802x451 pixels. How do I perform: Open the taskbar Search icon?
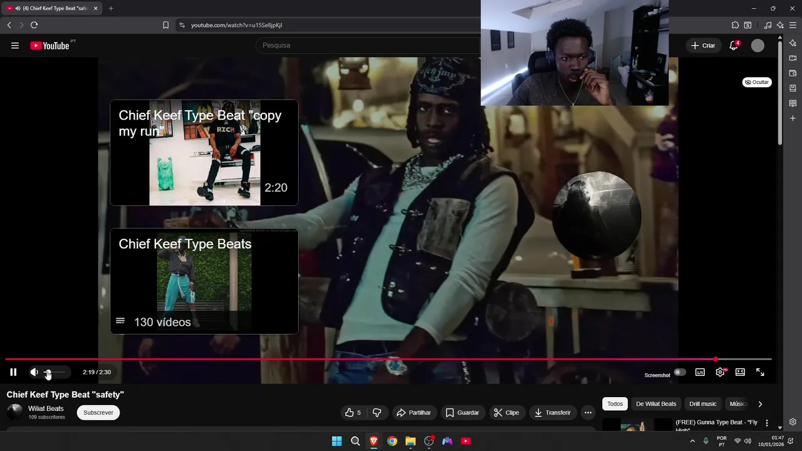click(355, 441)
